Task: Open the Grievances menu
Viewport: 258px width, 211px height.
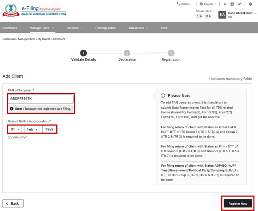Action: [139, 28]
